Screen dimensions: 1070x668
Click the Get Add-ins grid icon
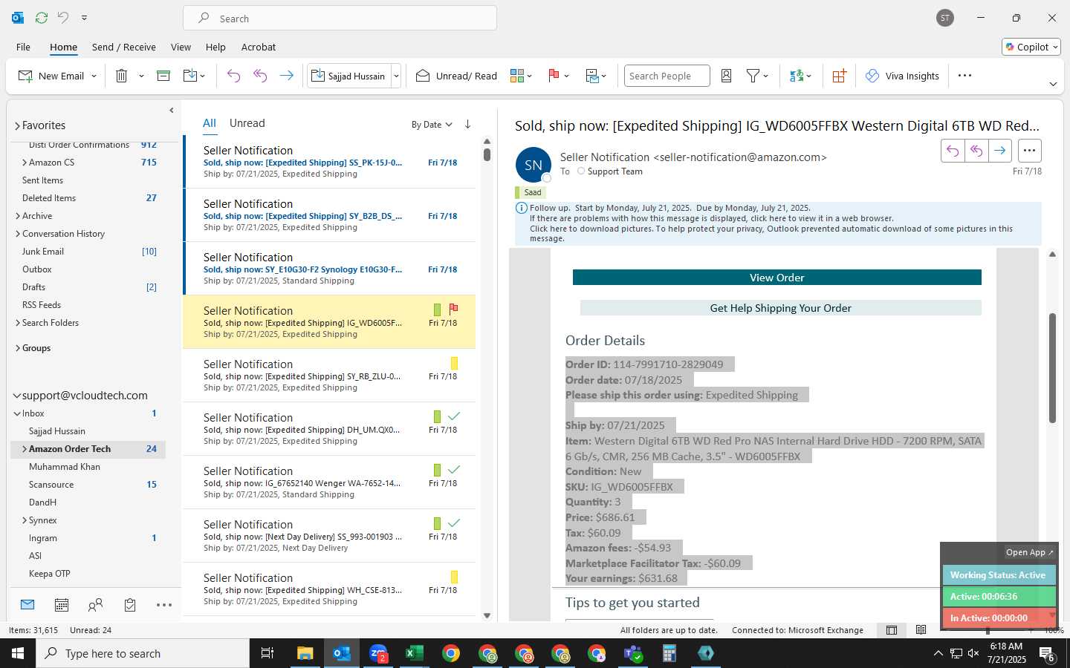coord(839,76)
